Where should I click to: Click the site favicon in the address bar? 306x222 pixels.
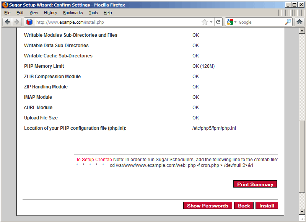click(x=29, y=22)
